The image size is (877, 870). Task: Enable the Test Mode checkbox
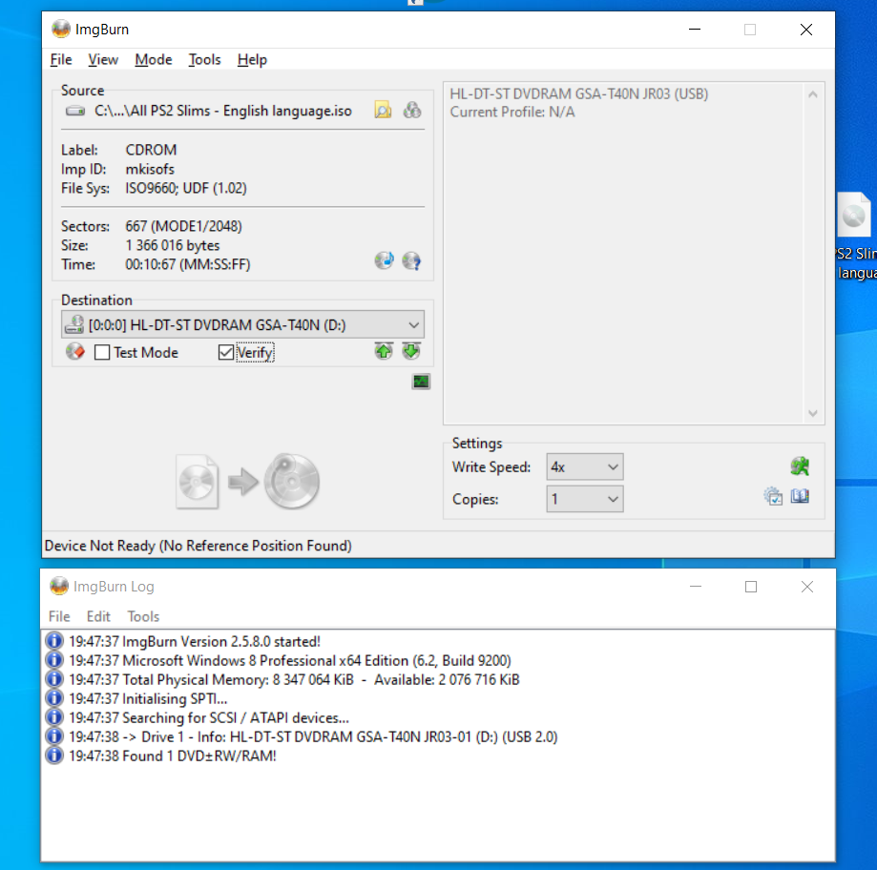(102, 352)
